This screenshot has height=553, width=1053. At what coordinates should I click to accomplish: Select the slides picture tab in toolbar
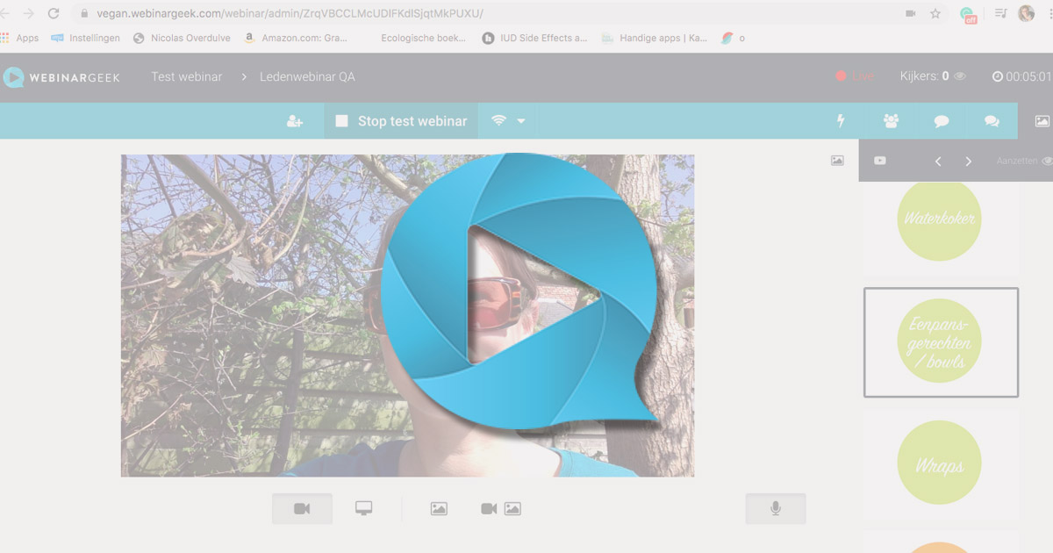1042,121
